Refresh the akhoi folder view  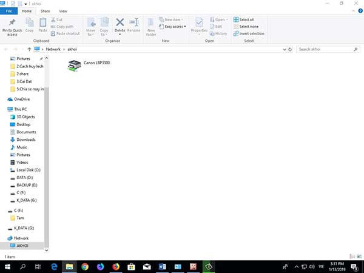pos(290,50)
